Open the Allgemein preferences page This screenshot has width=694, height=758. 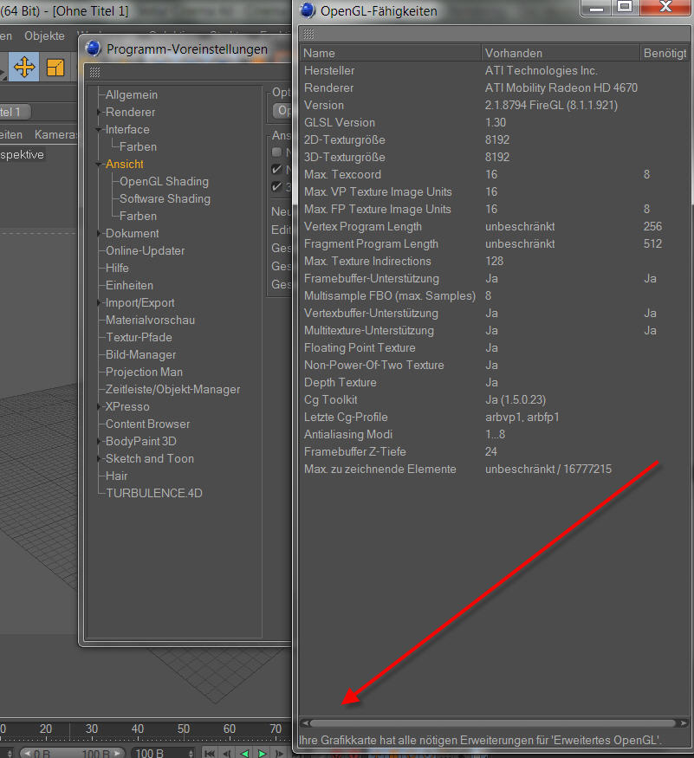(132, 94)
